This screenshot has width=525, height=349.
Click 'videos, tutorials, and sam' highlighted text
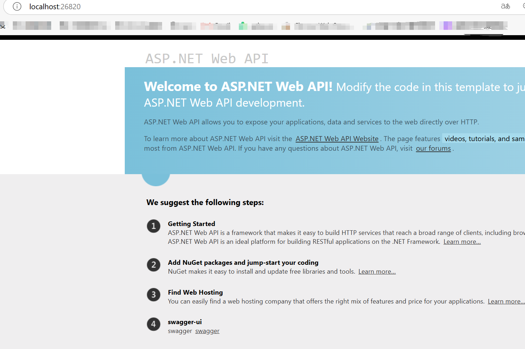point(484,139)
